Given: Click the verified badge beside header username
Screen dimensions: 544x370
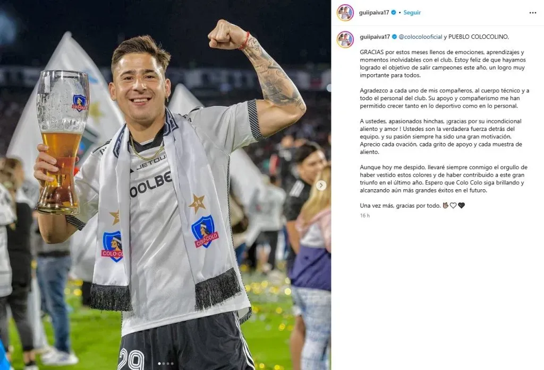Looking at the screenshot, I should coord(394,13).
